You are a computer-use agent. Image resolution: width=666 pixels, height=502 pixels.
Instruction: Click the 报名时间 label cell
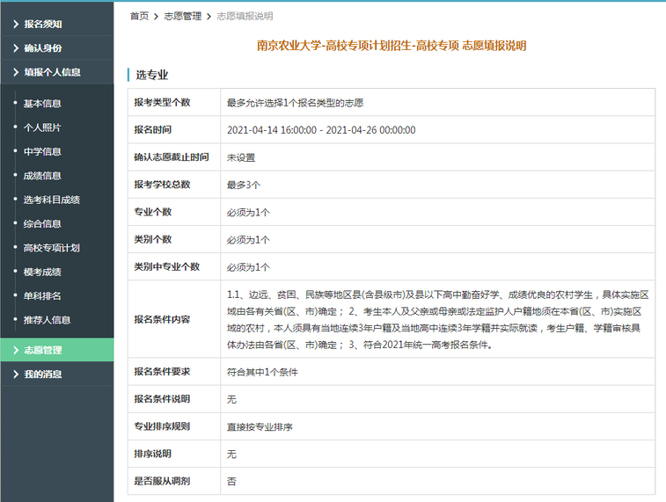[174, 130]
